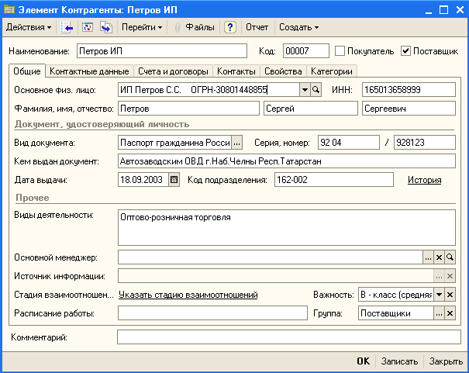Switch to the Общие tab
This screenshot has width=469, height=373.
[x=27, y=71]
